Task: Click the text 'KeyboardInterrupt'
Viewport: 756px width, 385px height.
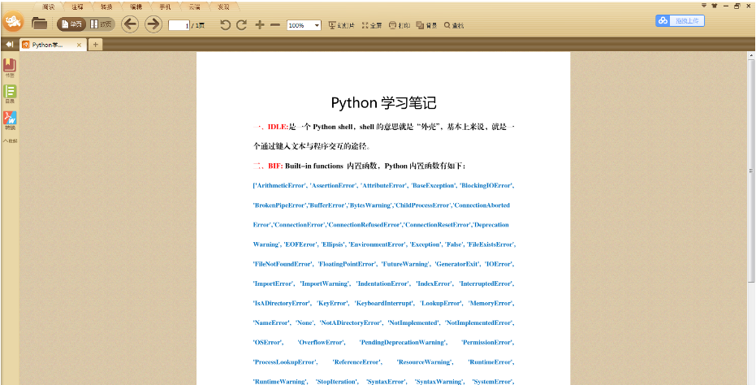Action: (384, 304)
